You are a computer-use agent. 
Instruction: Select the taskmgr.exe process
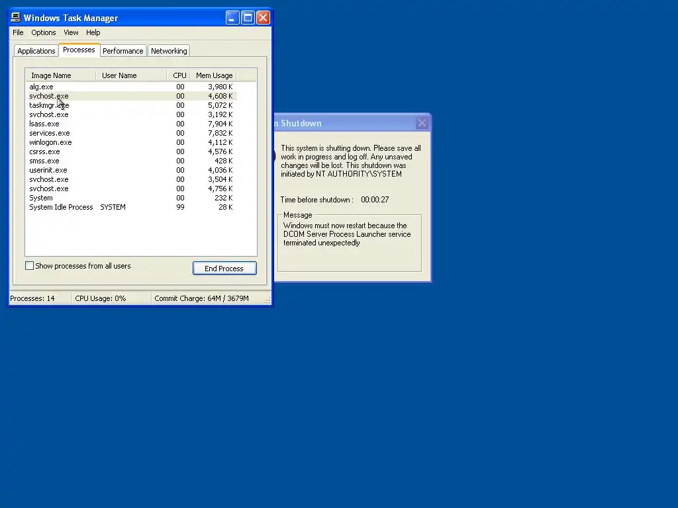point(132,105)
